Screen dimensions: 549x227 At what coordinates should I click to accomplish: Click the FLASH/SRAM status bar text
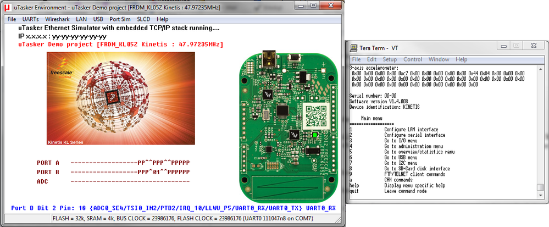coord(182,219)
